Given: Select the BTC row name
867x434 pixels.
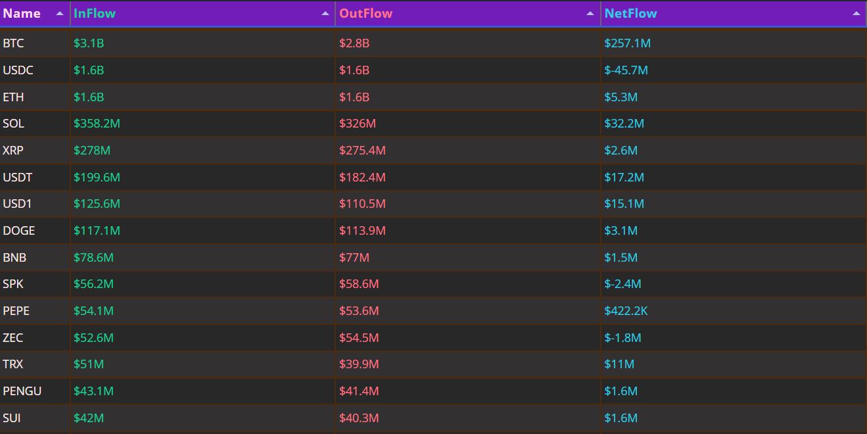Looking at the screenshot, I should pos(13,43).
